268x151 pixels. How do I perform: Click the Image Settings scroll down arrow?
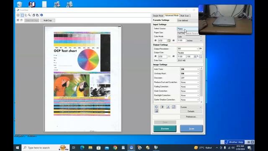click(201, 102)
